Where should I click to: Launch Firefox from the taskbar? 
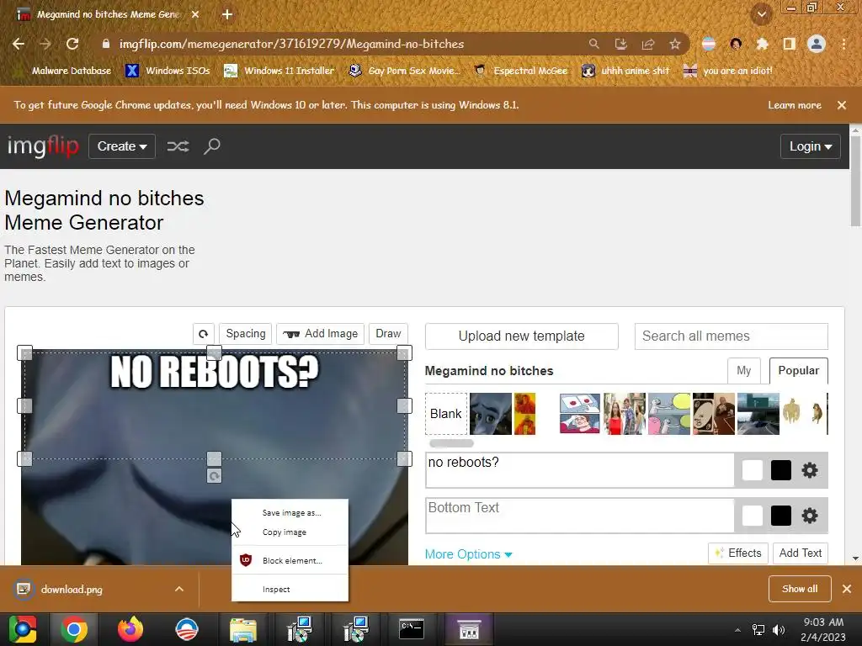coord(130,629)
